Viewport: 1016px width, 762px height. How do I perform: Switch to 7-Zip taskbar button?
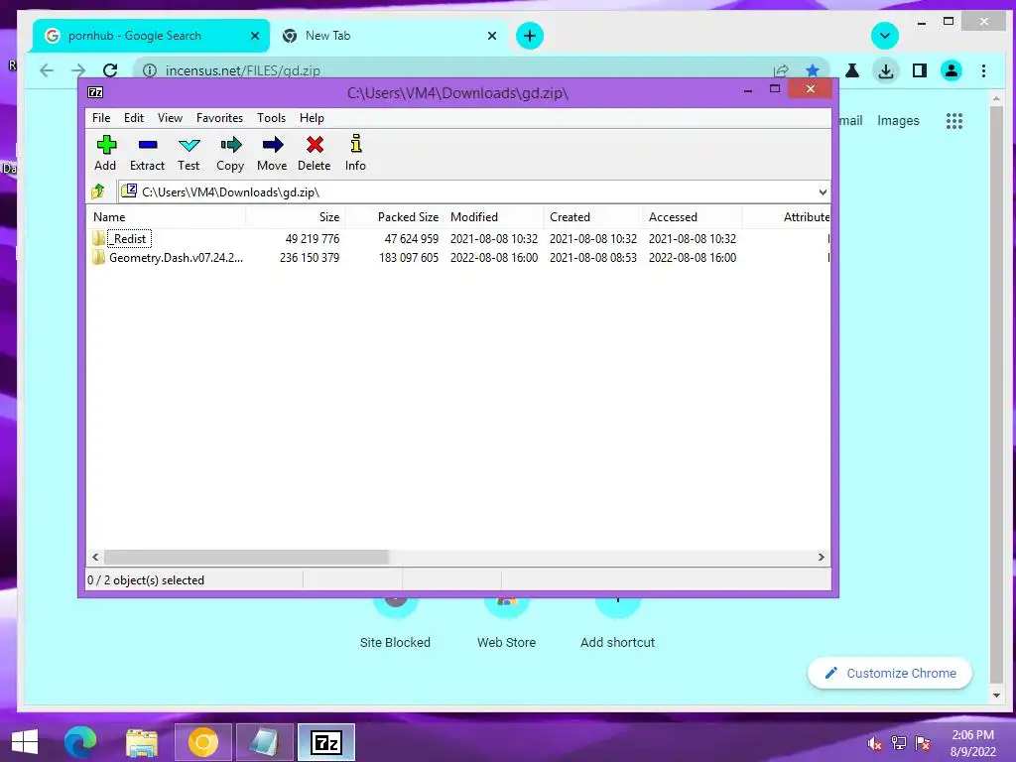pyautogui.click(x=325, y=742)
